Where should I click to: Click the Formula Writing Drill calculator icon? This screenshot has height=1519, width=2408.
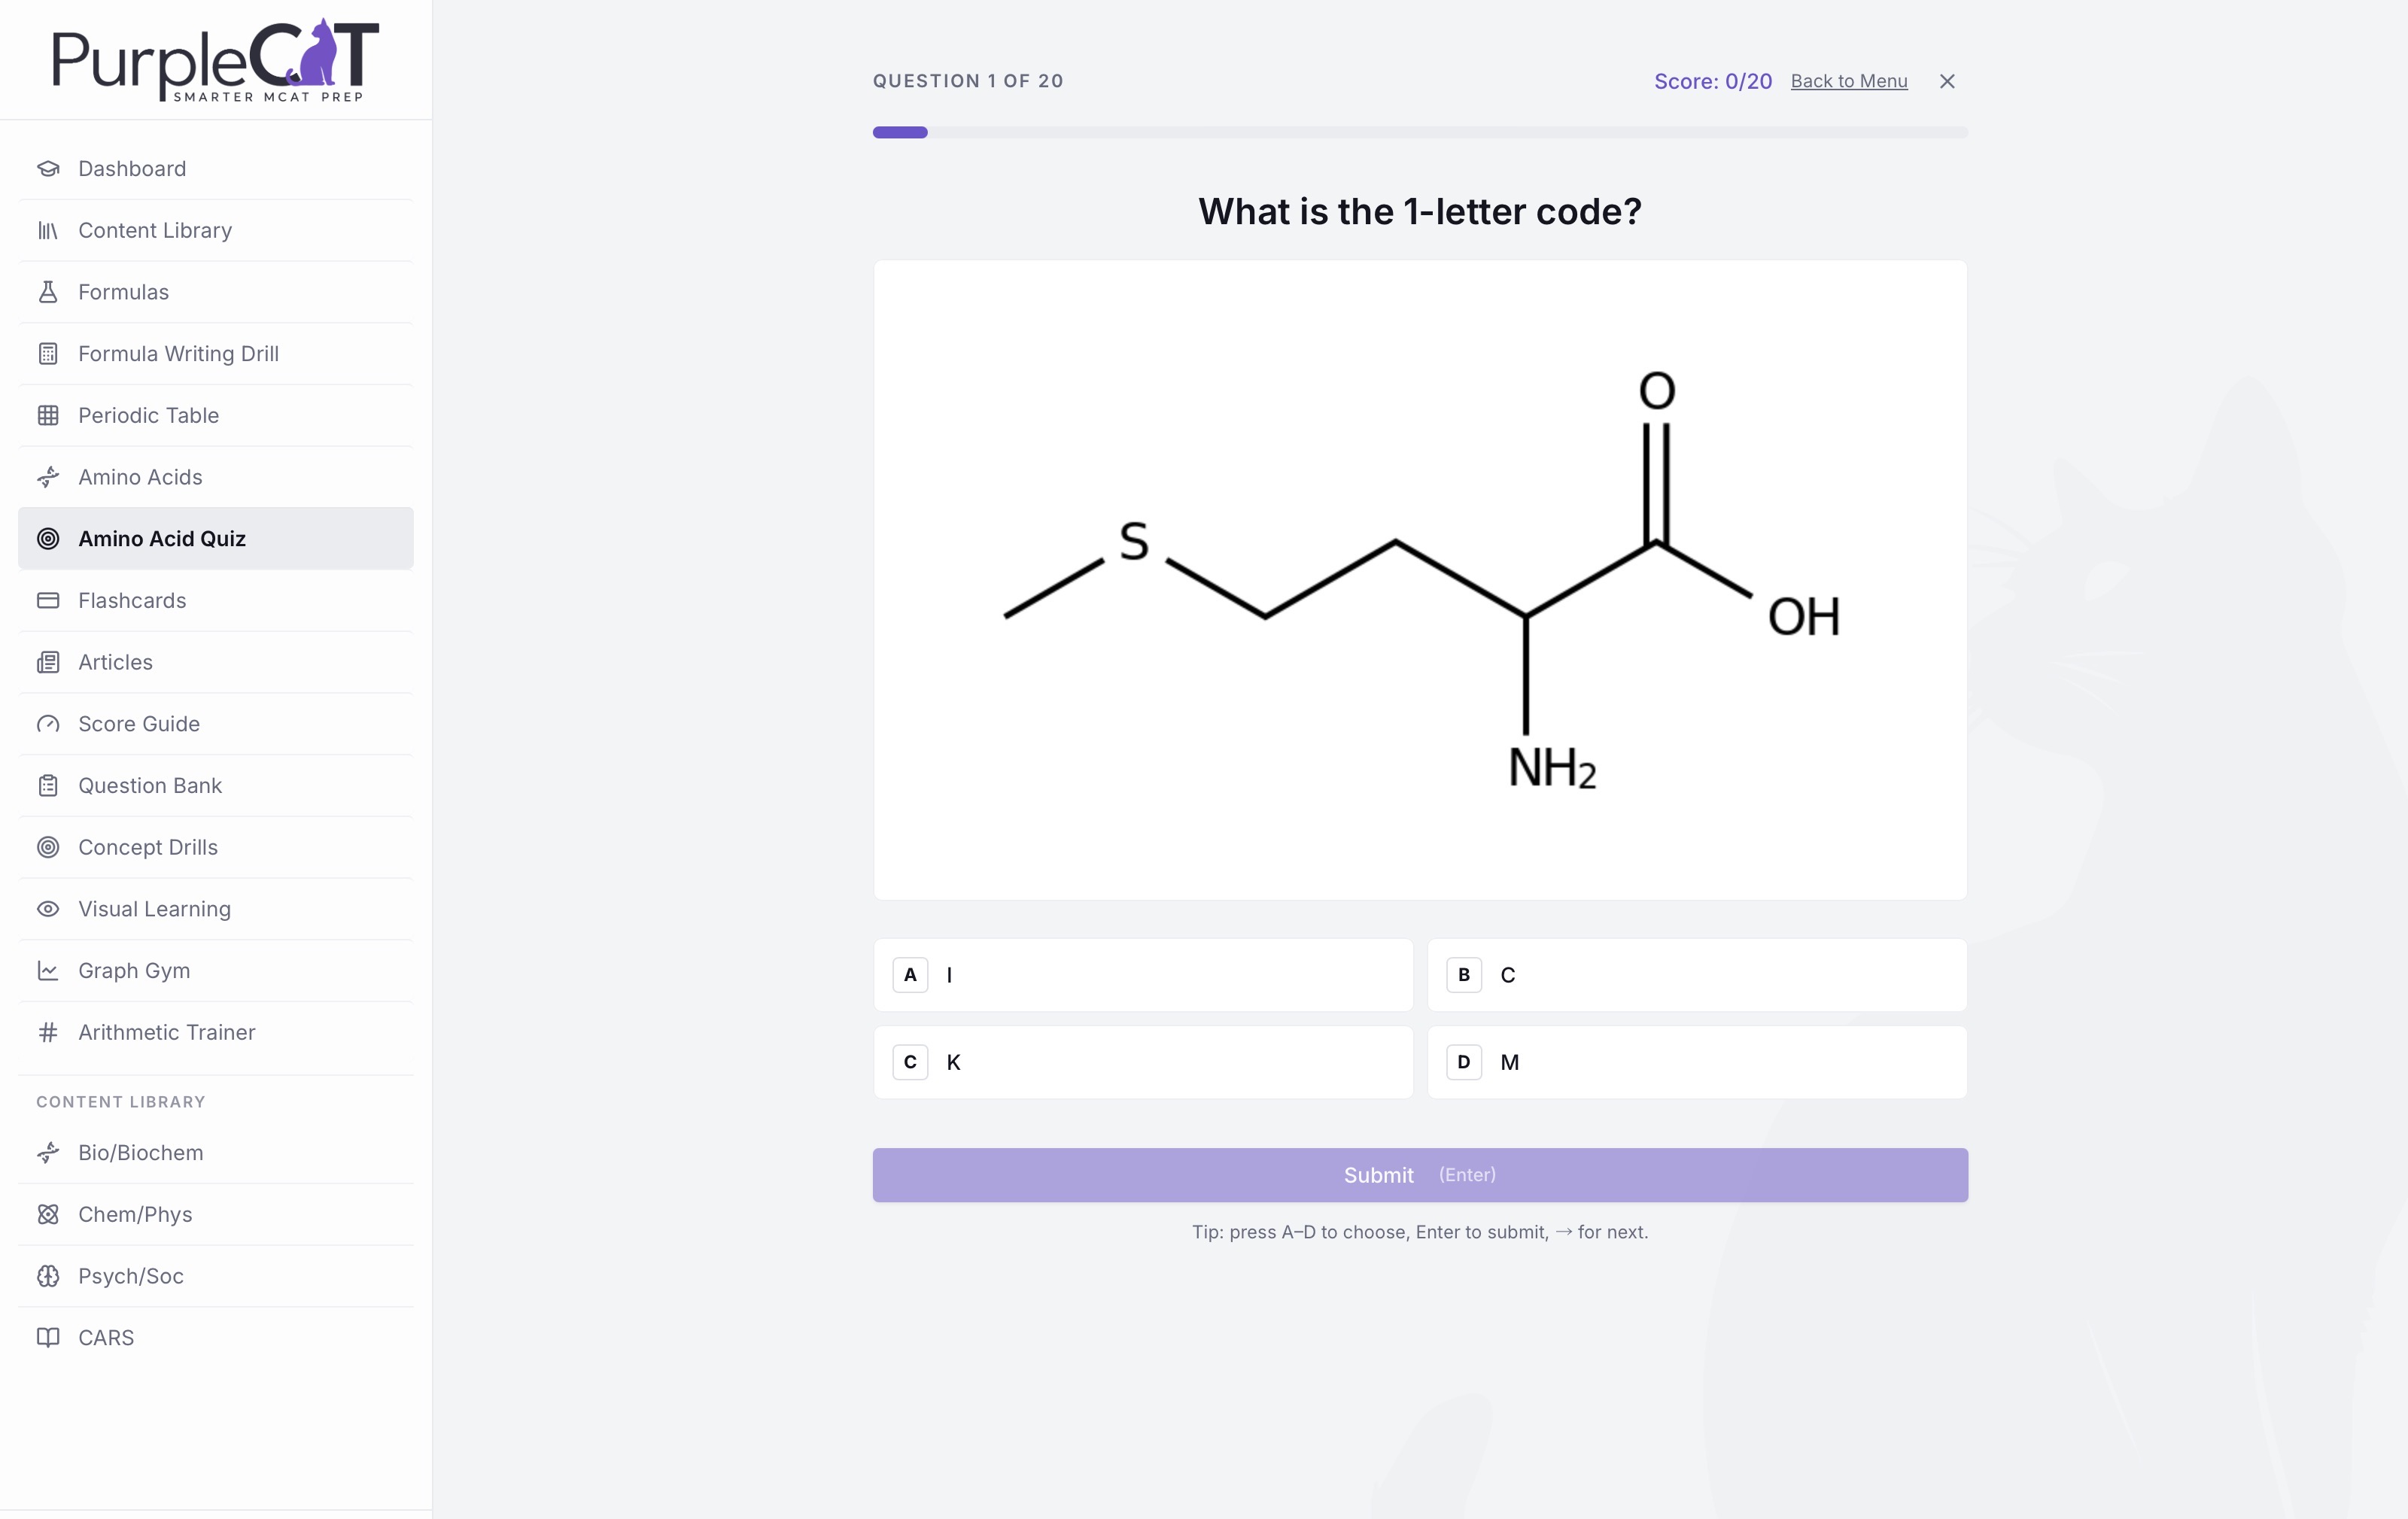coord(48,354)
